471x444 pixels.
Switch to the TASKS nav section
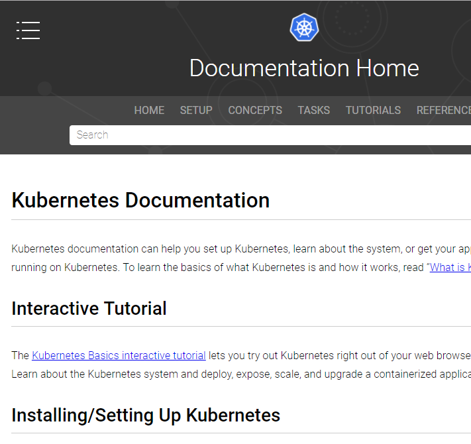(x=314, y=110)
